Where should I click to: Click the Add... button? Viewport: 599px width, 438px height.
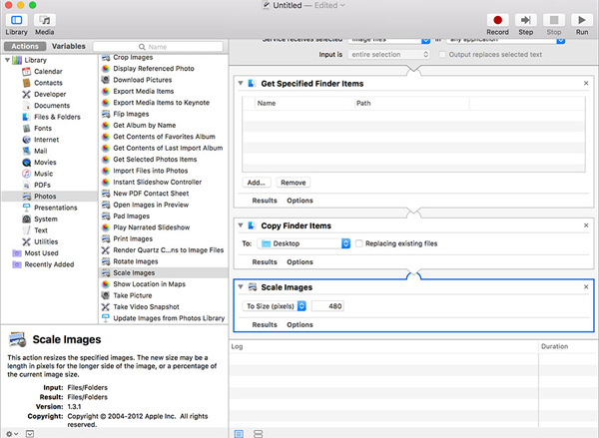click(257, 183)
